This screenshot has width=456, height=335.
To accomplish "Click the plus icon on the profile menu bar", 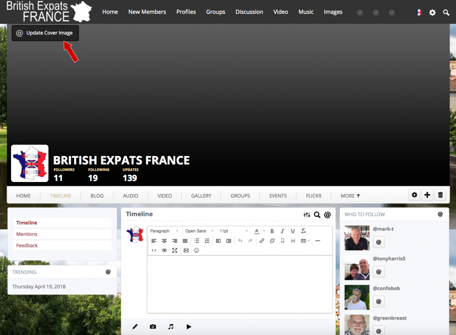I will [x=427, y=195].
